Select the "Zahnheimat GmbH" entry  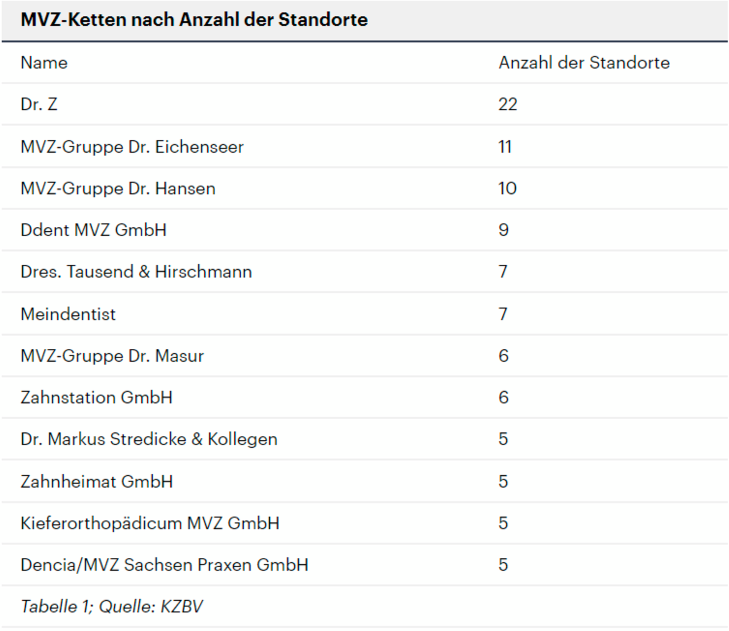coord(97,481)
